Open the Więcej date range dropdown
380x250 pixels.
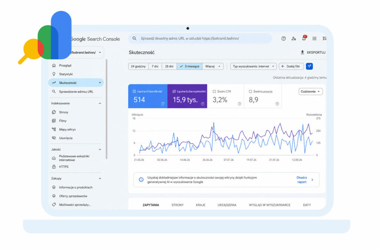pos(213,66)
